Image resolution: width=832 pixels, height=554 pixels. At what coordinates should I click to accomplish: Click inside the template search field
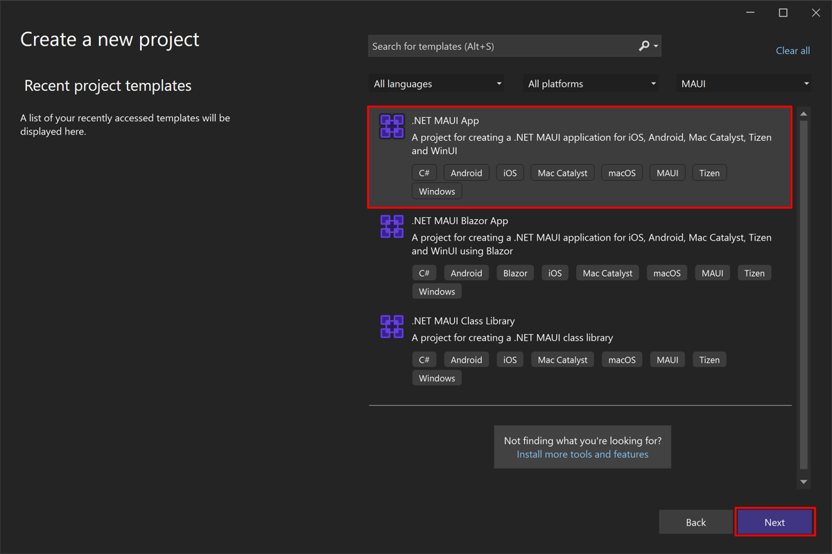point(499,45)
